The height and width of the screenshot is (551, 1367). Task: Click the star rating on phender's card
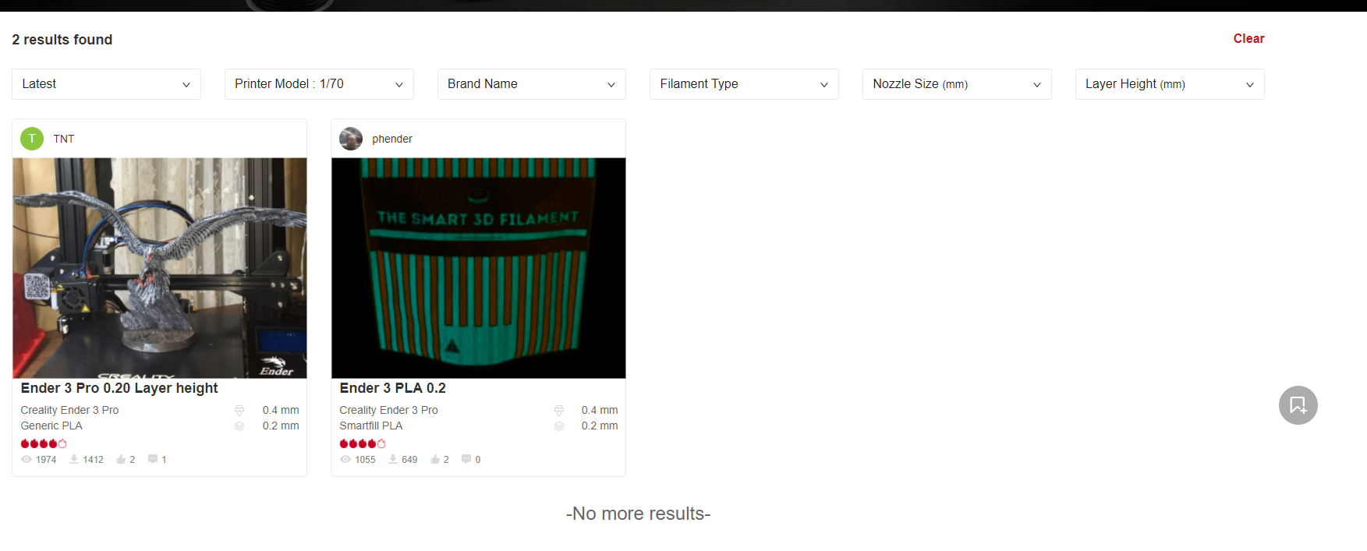coord(363,443)
